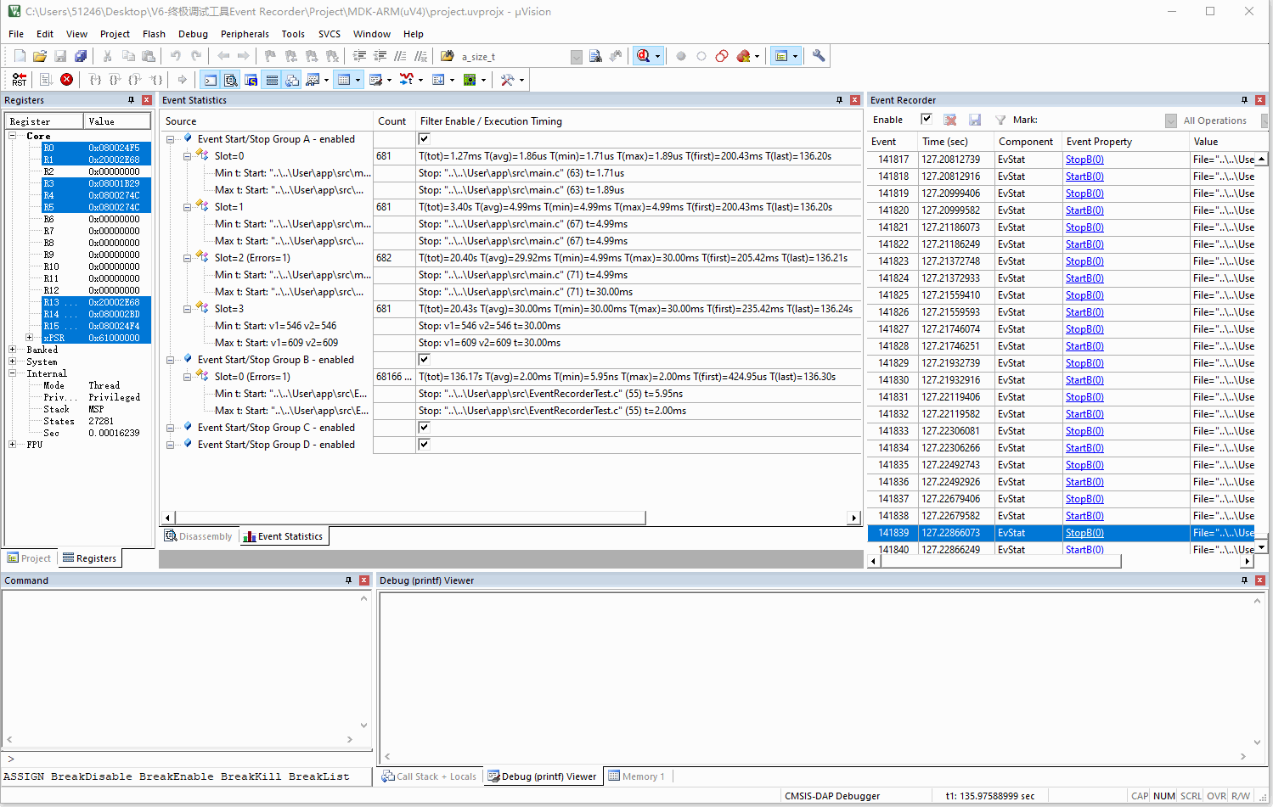Collapse Event Start/Stop Group A
1273x807 pixels.
(171, 139)
